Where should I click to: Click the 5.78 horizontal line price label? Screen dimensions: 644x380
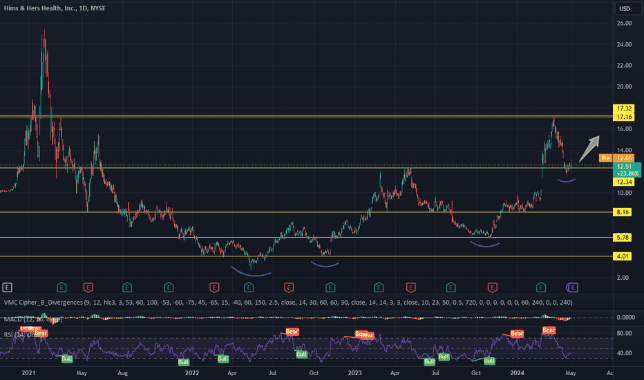(622, 237)
